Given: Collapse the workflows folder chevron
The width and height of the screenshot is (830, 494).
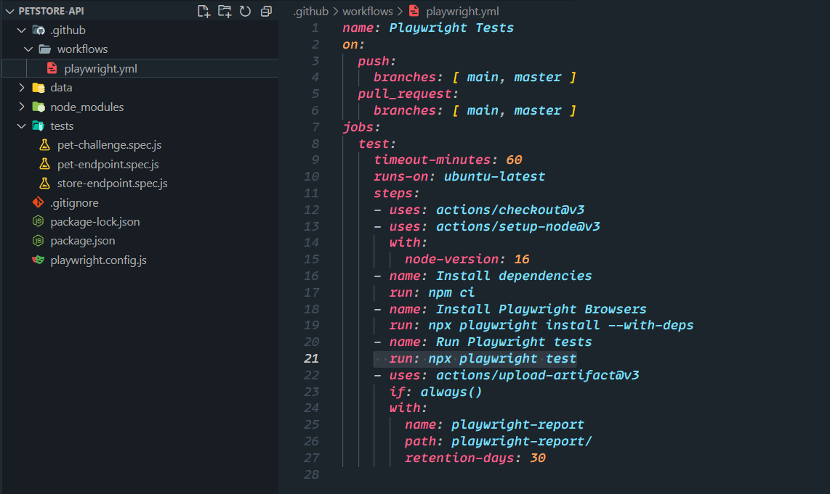Looking at the screenshot, I should (28, 49).
